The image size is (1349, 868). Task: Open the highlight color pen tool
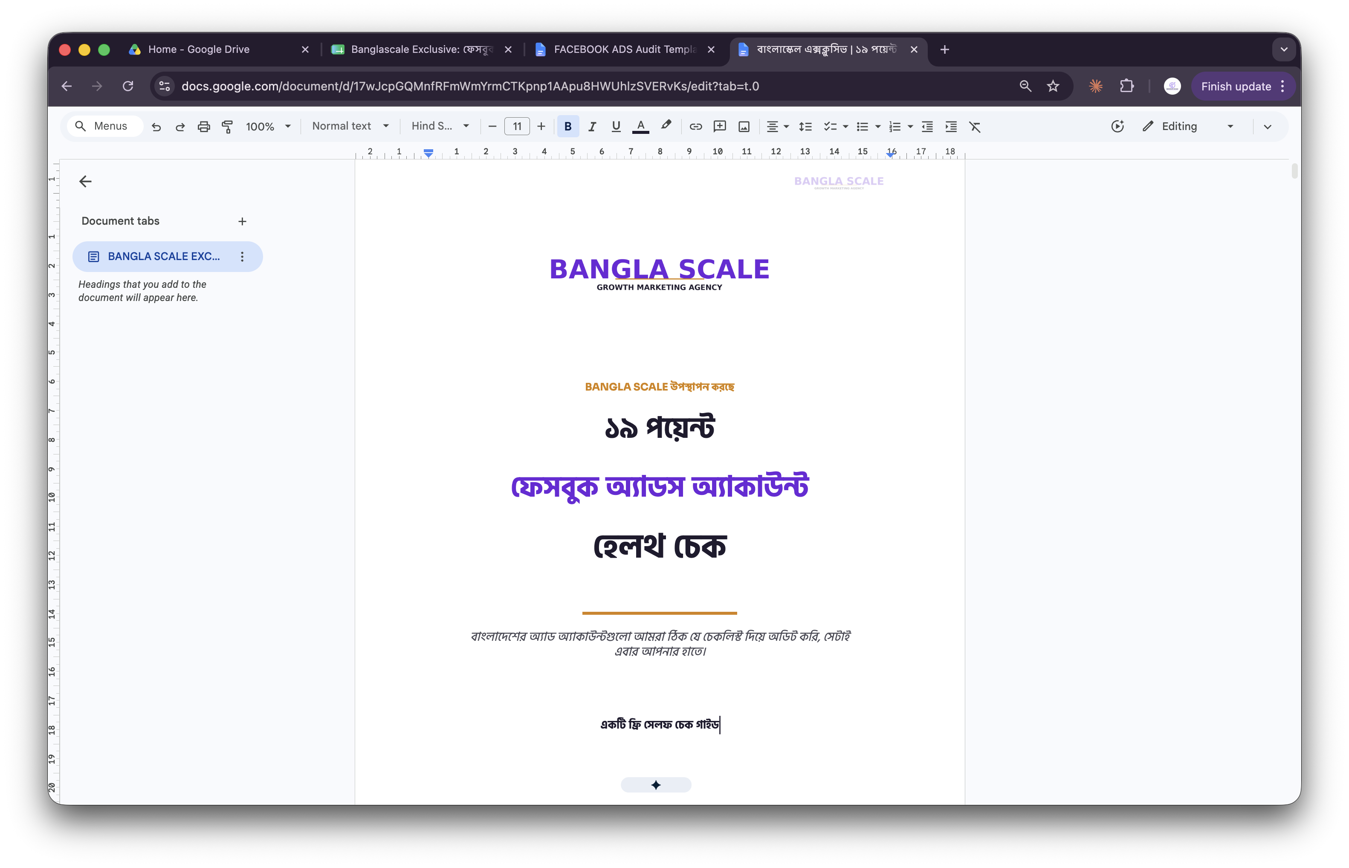pos(666,126)
